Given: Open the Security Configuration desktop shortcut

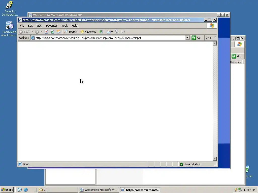Looking at the screenshot, I should click(x=9, y=9).
